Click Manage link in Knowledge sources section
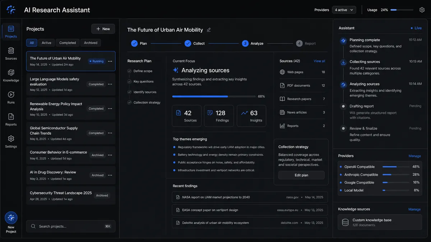The width and height of the screenshot is (431, 242). (x=414, y=209)
